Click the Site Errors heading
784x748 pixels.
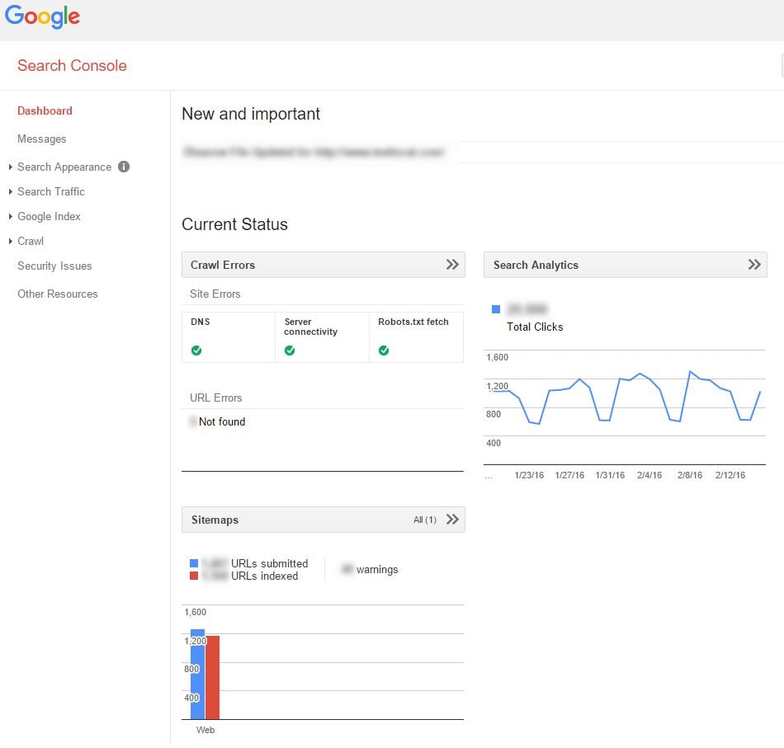click(215, 294)
